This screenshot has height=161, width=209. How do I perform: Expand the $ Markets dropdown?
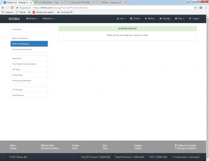pos(48,18)
